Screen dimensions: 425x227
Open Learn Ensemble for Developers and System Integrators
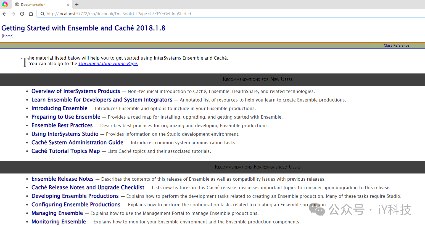[x=102, y=100]
